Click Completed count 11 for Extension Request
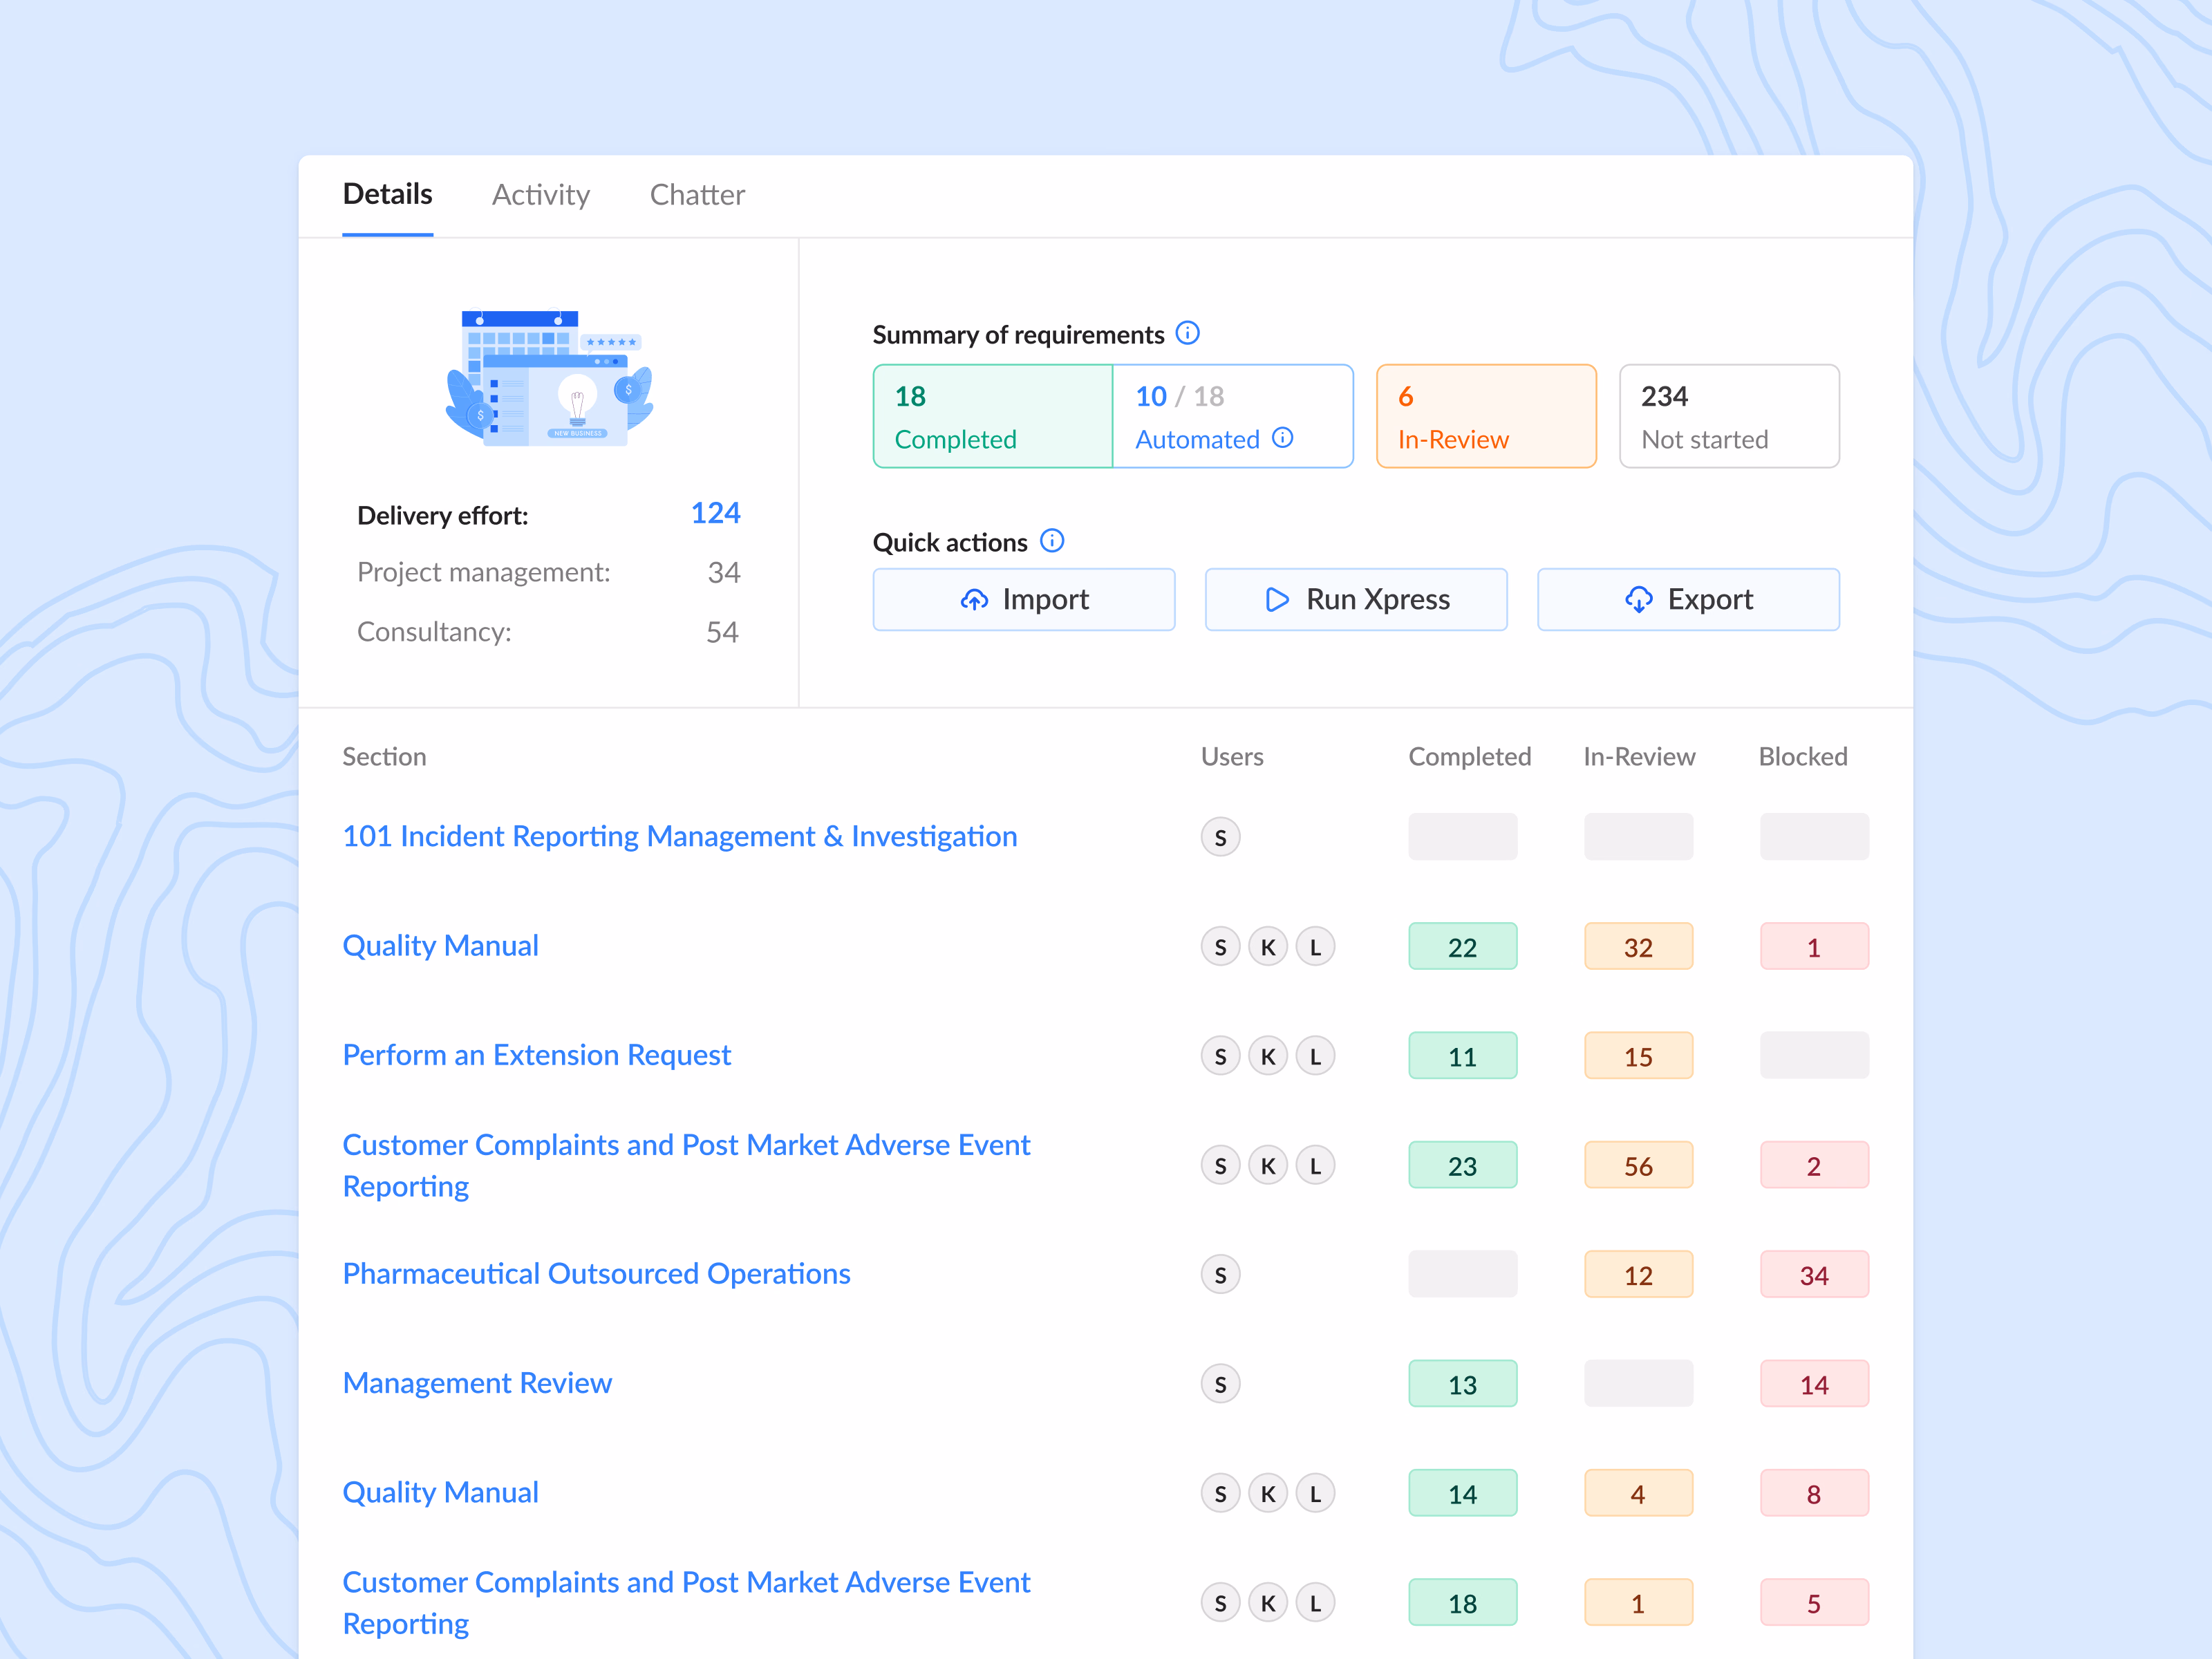The height and width of the screenshot is (1659, 2212). click(x=1463, y=1056)
